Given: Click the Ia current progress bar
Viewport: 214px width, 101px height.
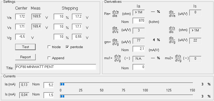Looking at the screenshot, I should point(126,84).
